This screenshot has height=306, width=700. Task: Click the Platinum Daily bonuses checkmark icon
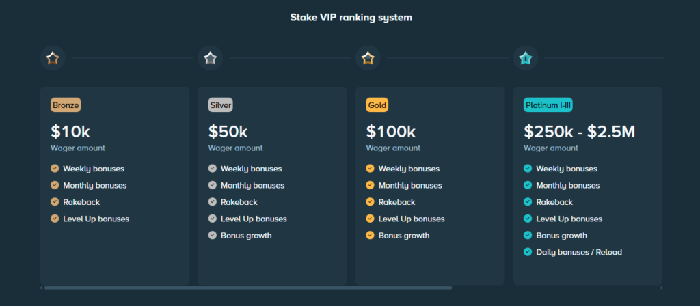pos(528,253)
